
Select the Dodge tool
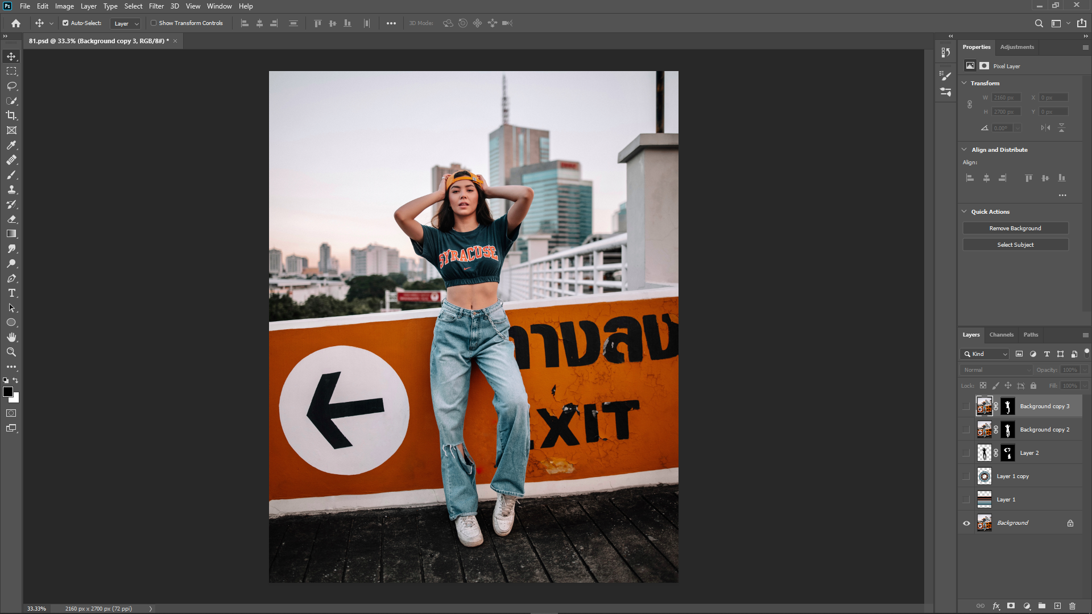[x=11, y=263]
